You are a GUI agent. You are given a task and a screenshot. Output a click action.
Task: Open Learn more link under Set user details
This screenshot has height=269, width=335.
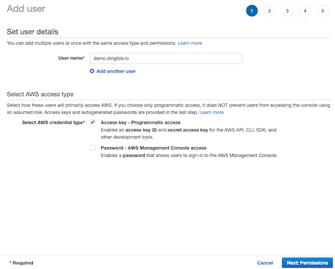pos(190,43)
